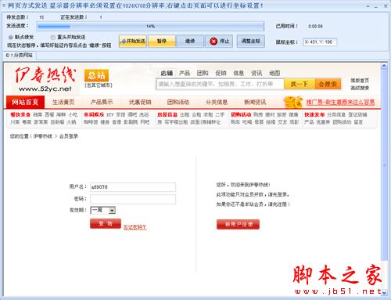Click the orange 总站 badge

pyautogui.click(x=96, y=75)
